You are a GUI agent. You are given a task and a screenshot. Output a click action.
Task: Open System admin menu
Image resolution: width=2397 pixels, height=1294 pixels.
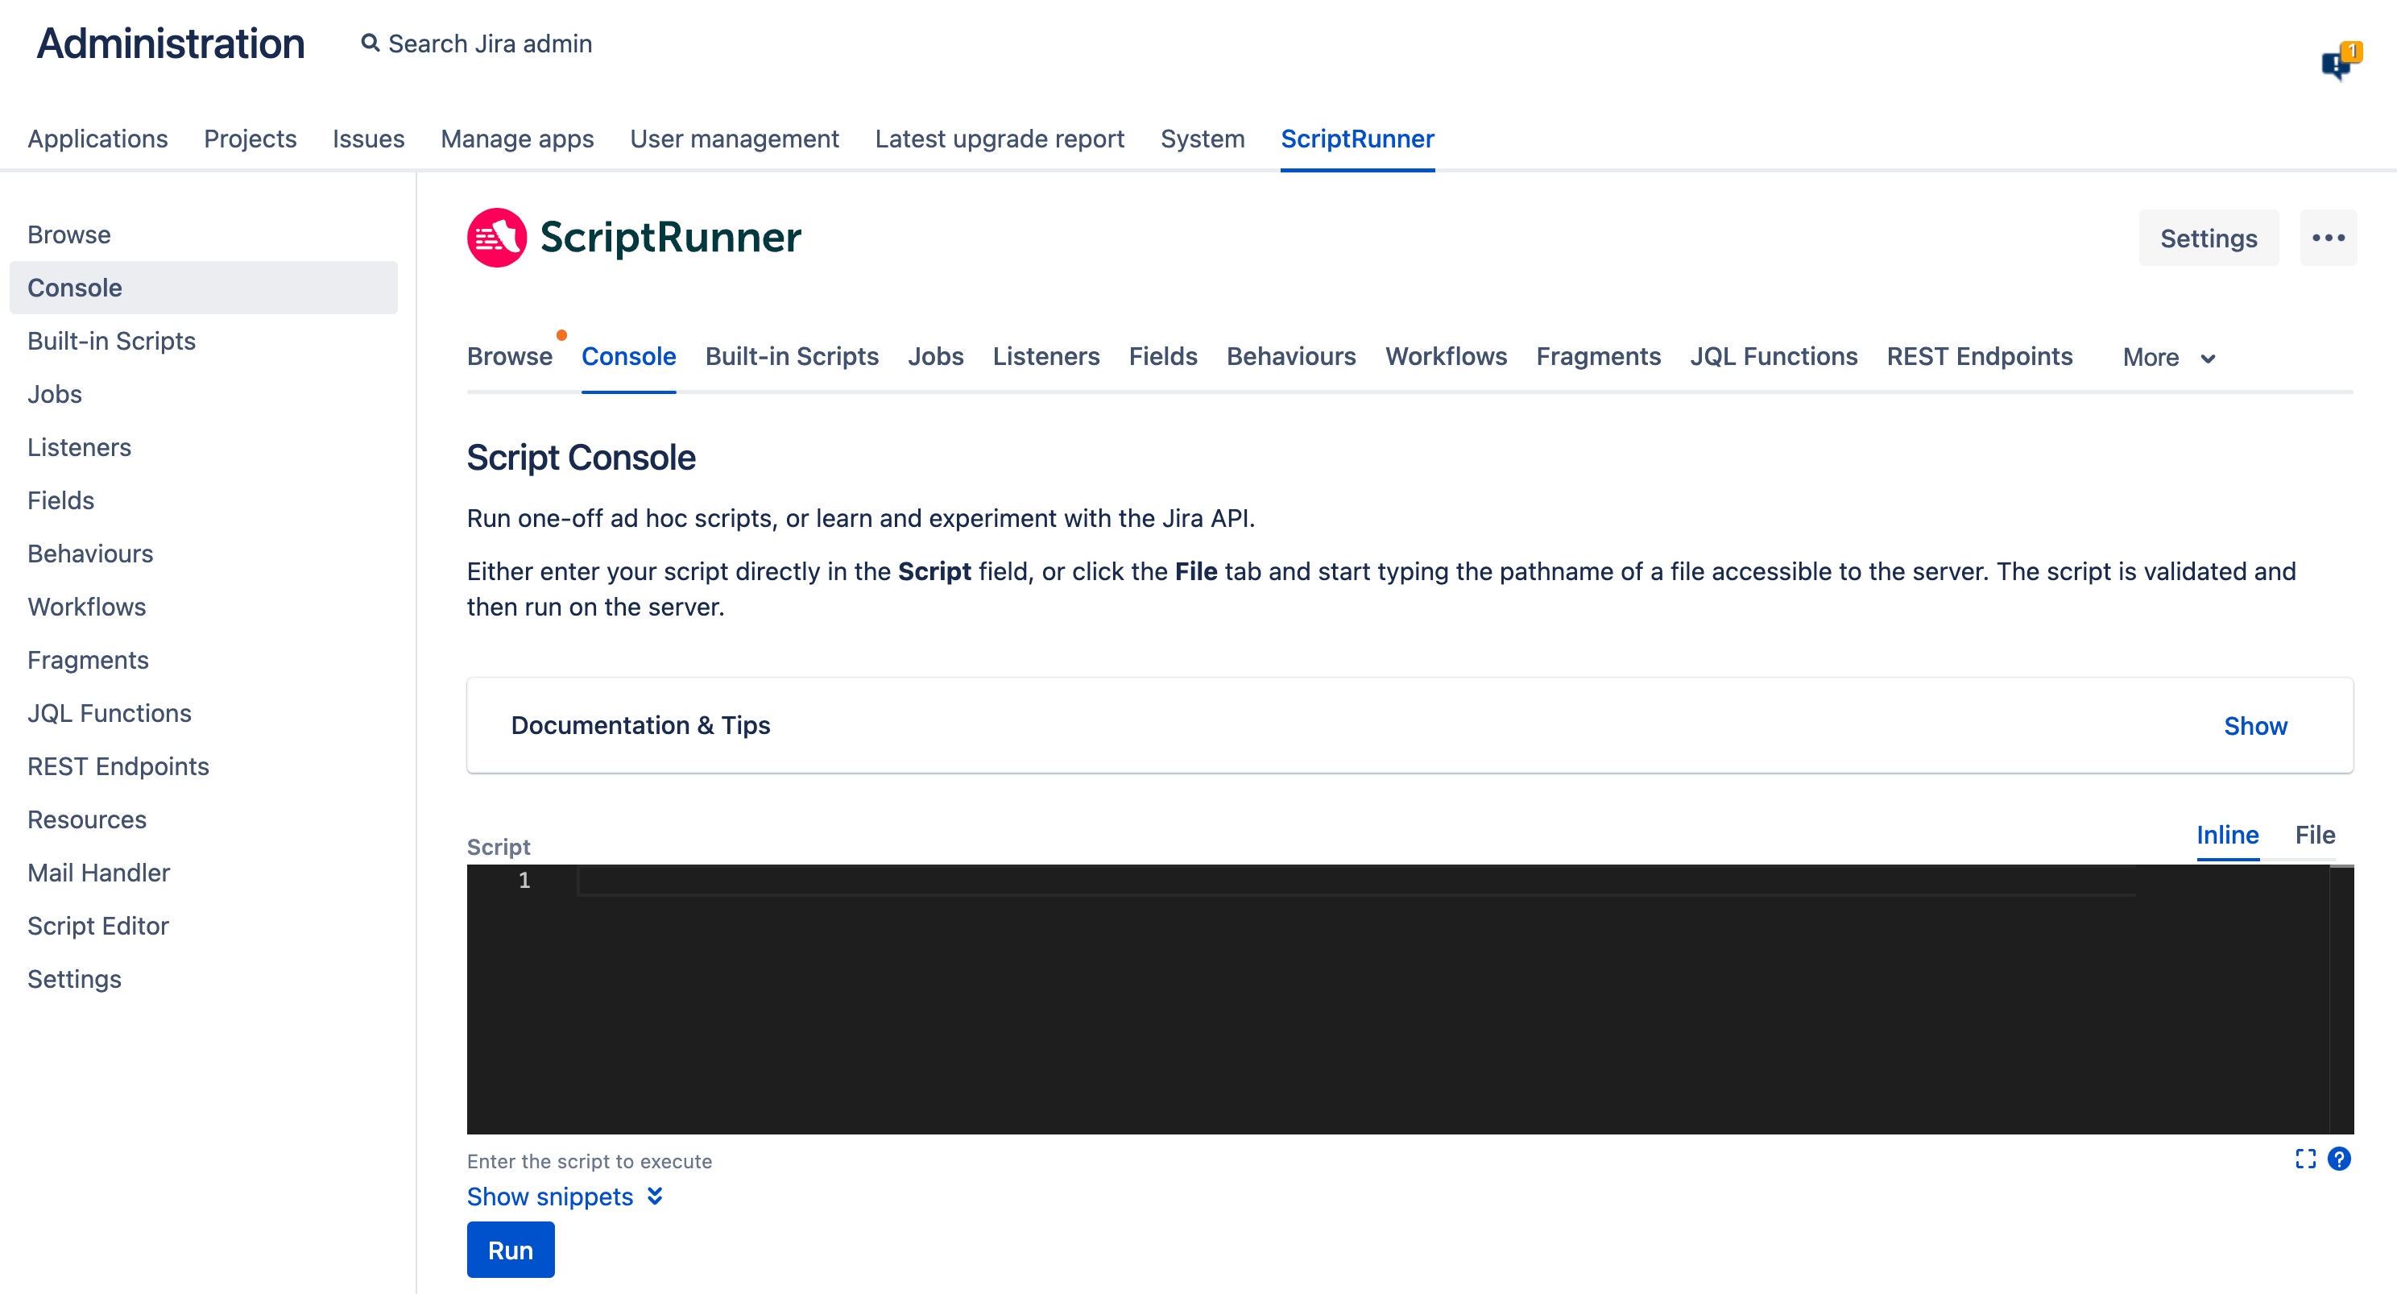tap(1203, 139)
